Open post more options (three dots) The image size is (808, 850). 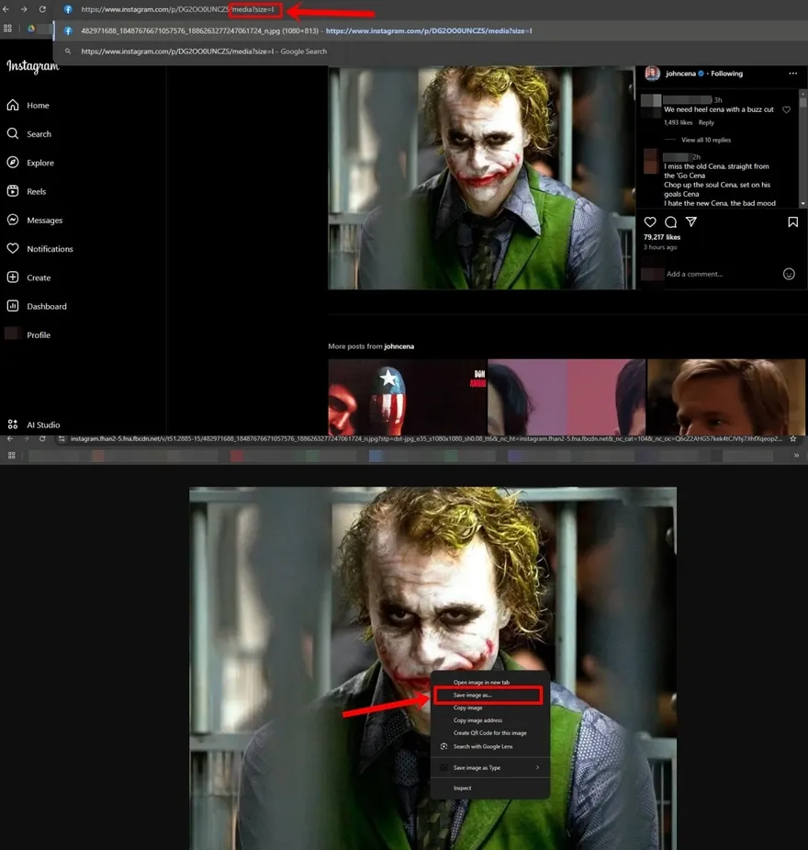pos(792,74)
